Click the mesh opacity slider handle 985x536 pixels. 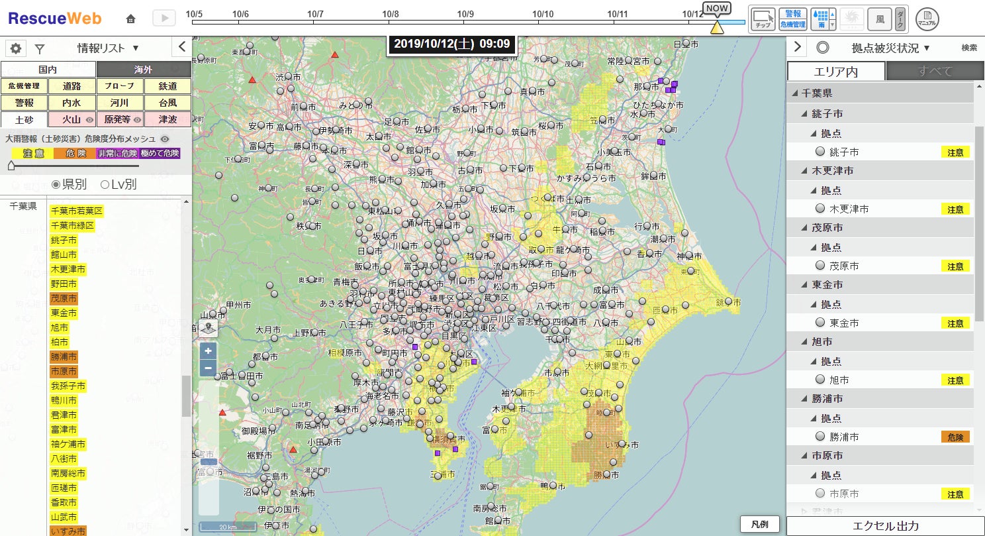pos(11,166)
